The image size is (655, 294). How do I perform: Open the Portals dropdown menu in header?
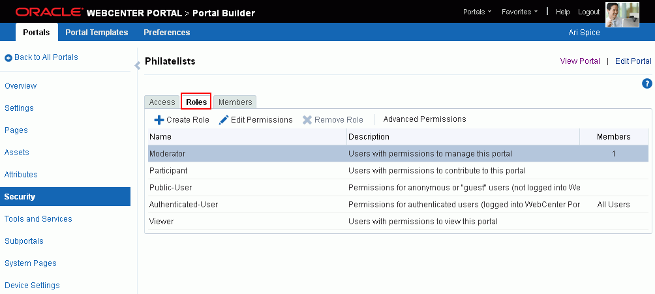coord(477,12)
